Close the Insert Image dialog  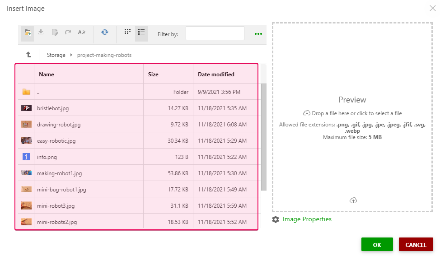(x=432, y=8)
